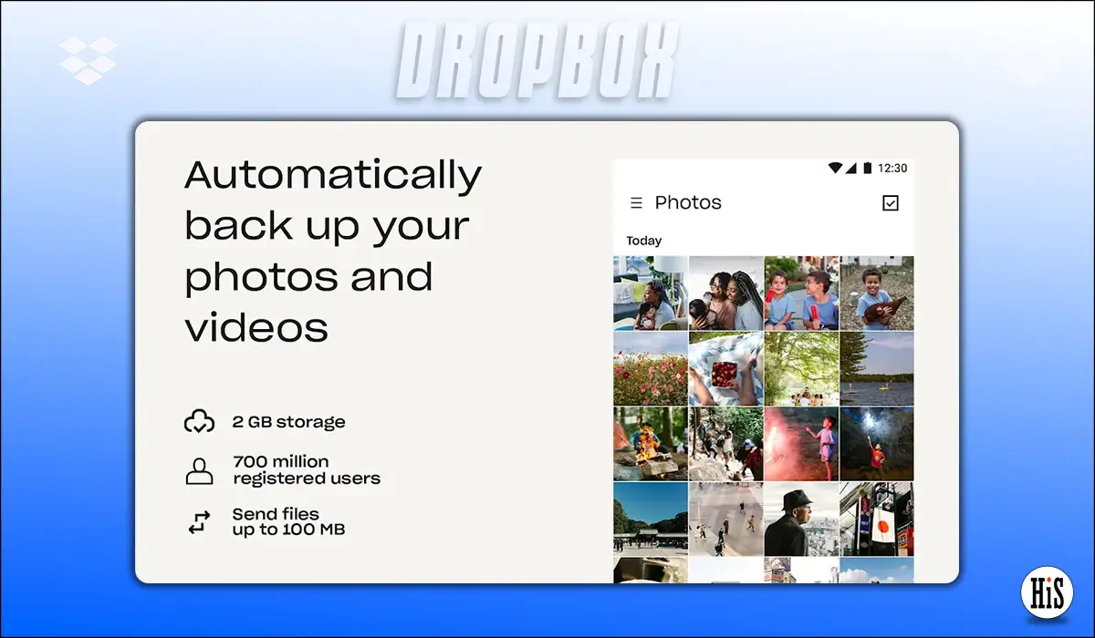Open the fireworks photo thumbnail

pos(801,443)
